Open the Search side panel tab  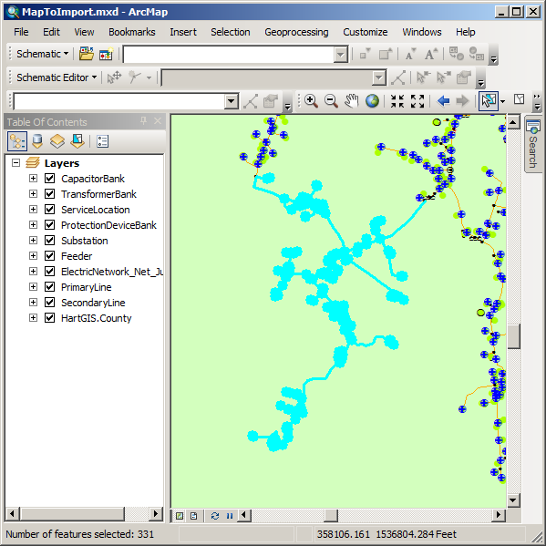tap(532, 145)
